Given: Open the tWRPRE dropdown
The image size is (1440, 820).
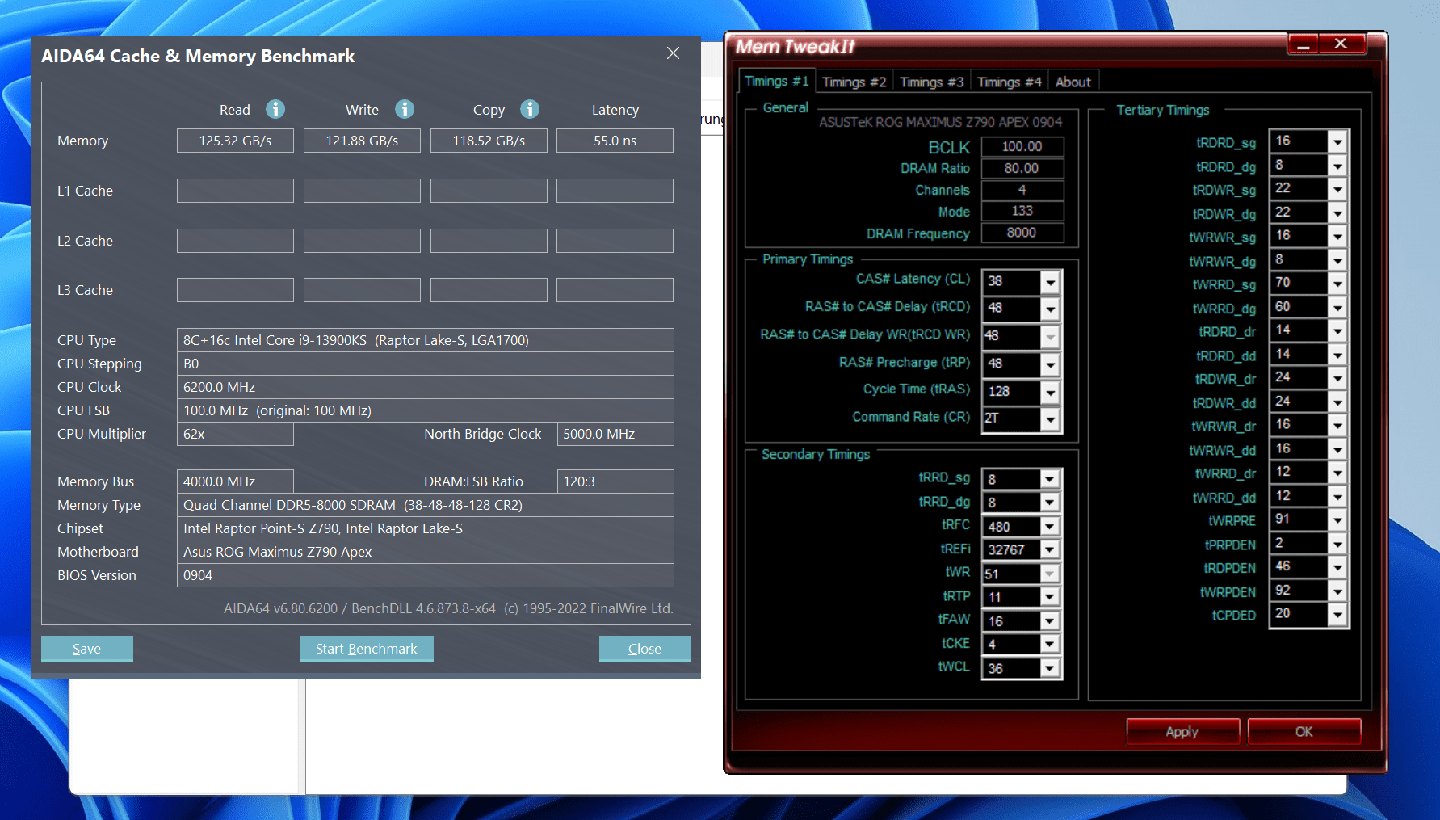Looking at the screenshot, I should (1337, 521).
